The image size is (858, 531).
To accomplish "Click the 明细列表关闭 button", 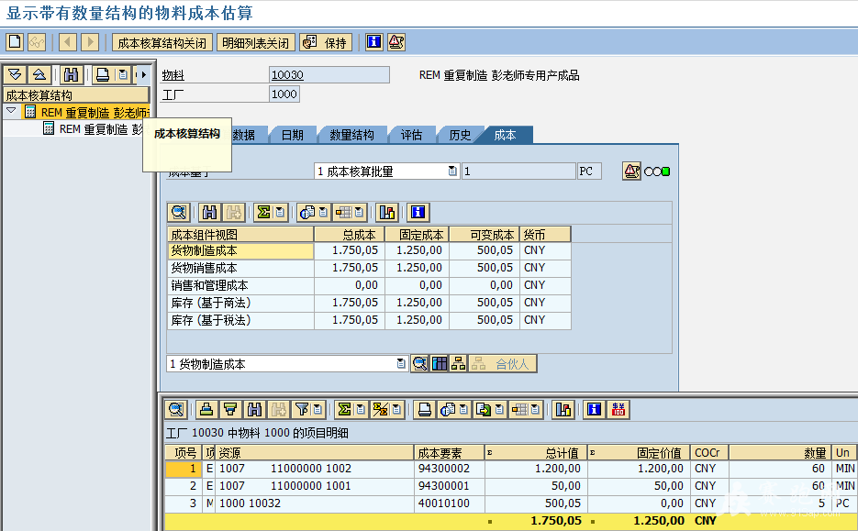I will [x=255, y=43].
